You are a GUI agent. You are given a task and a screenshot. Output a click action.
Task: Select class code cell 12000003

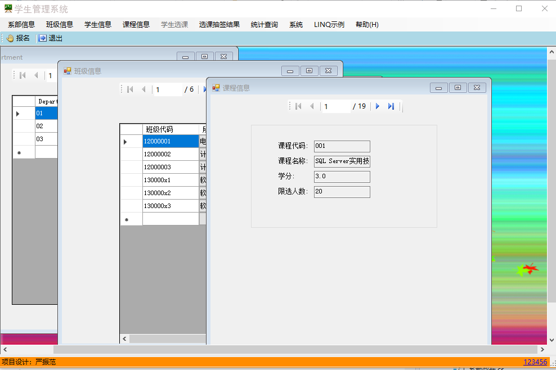[x=171, y=167]
